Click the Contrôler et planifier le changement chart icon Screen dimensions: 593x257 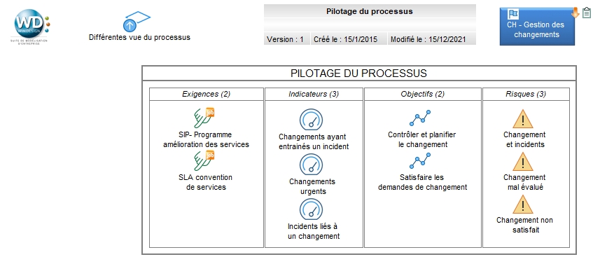[420, 118]
